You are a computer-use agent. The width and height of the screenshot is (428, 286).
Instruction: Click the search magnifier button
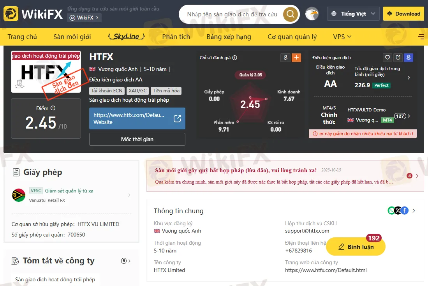pyautogui.click(x=290, y=14)
